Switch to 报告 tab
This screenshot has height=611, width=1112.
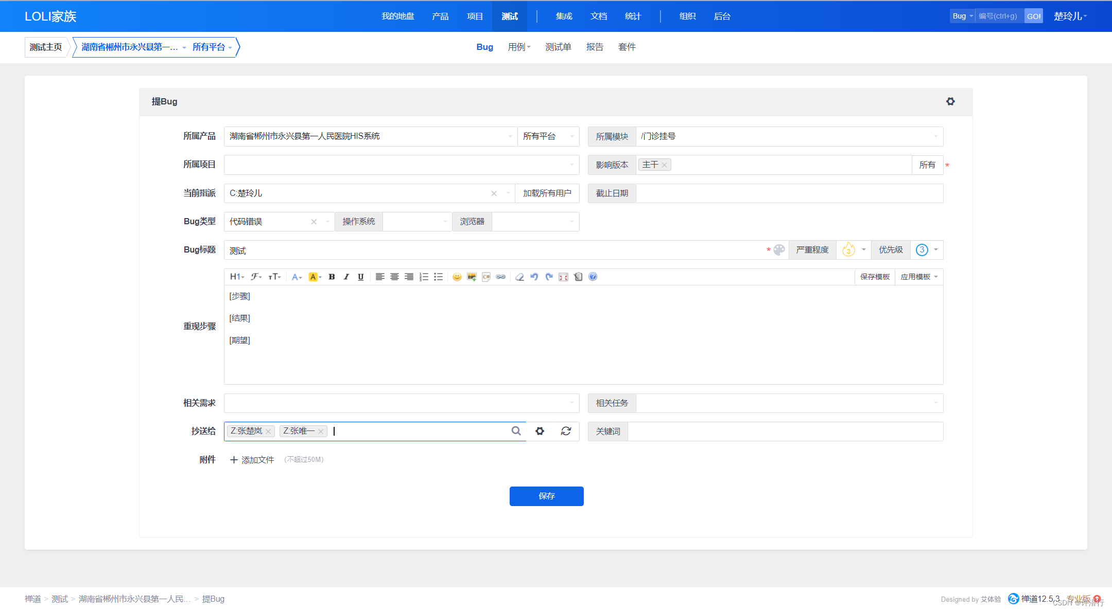click(595, 47)
